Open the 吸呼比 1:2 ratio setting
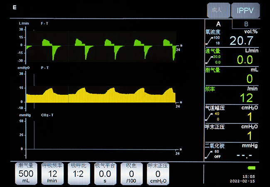Viewport: 270px width, 187px height. tap(79, 173)
